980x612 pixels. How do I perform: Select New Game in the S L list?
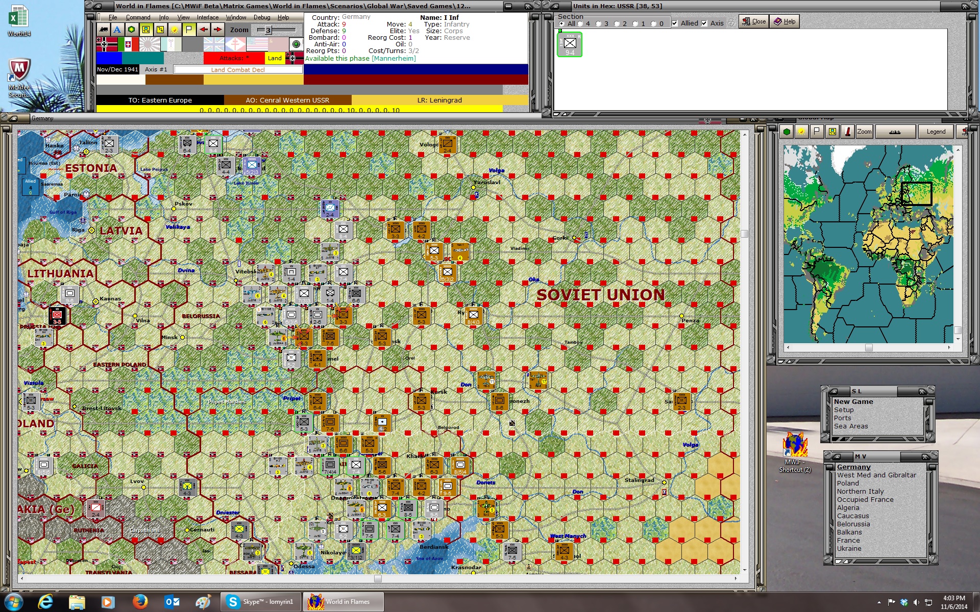click(853, 402)
